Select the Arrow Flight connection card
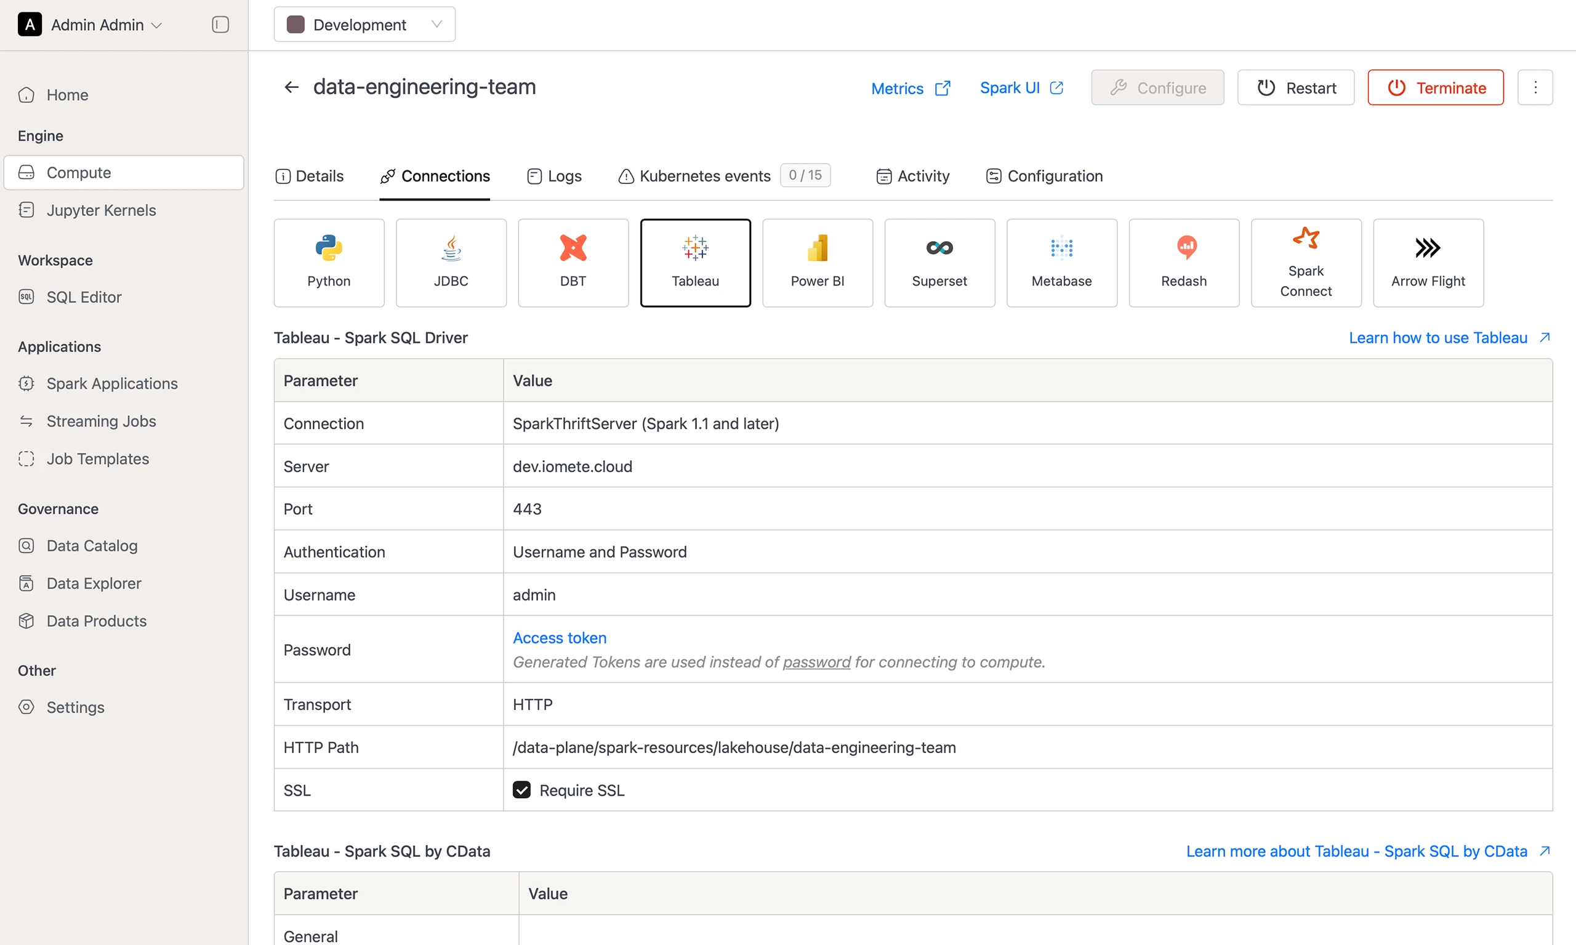Viewport: 1576px width, 945px height. tap(1428, 262)
